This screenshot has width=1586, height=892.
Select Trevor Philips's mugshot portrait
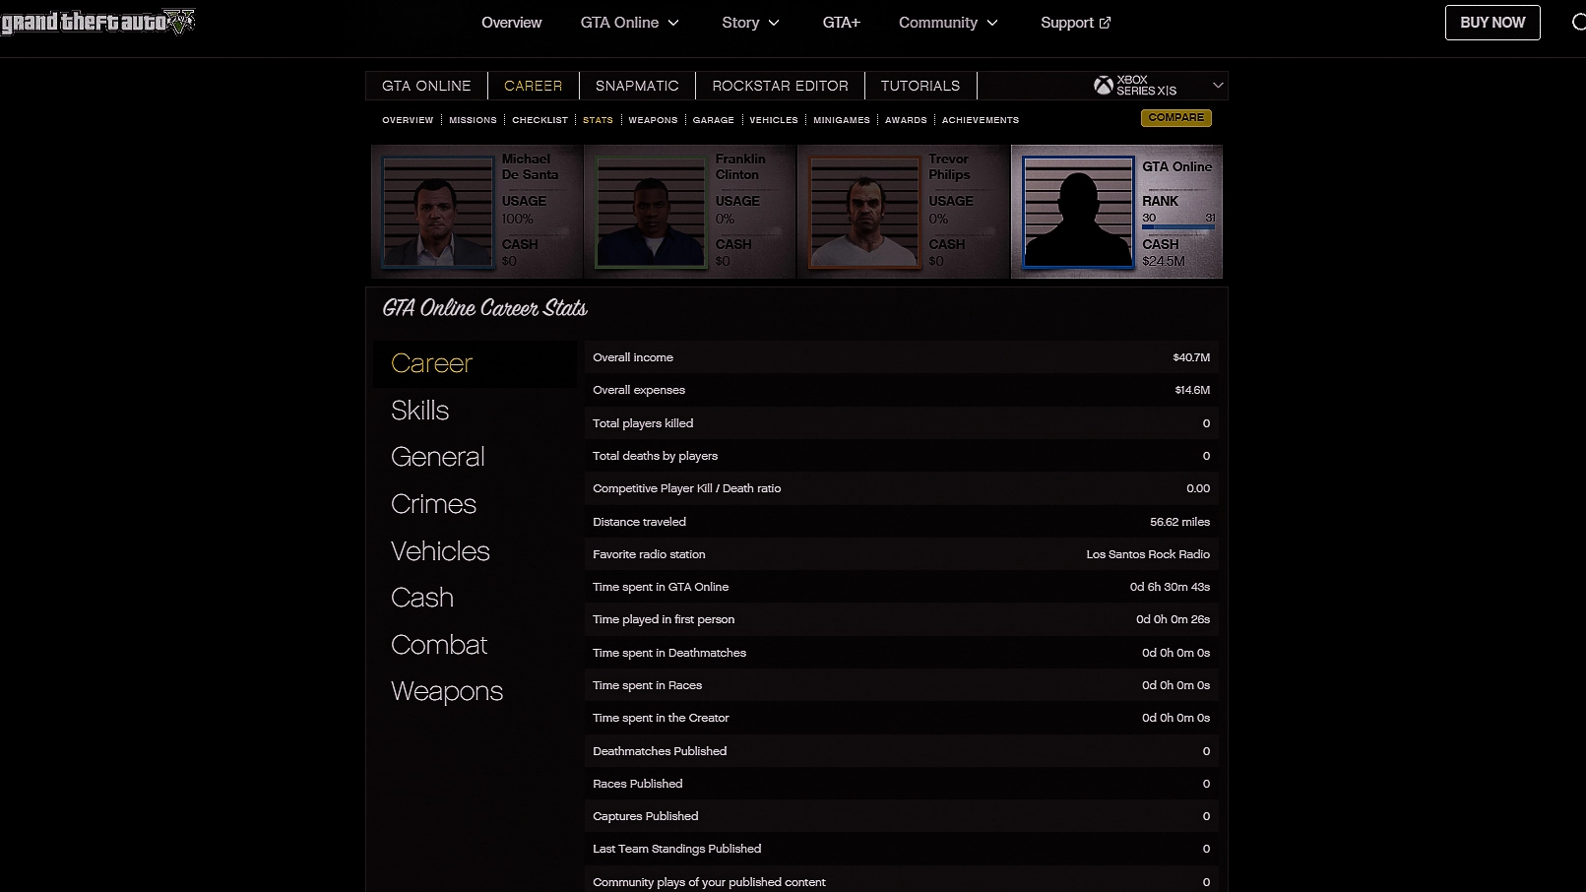click(864, 212)
